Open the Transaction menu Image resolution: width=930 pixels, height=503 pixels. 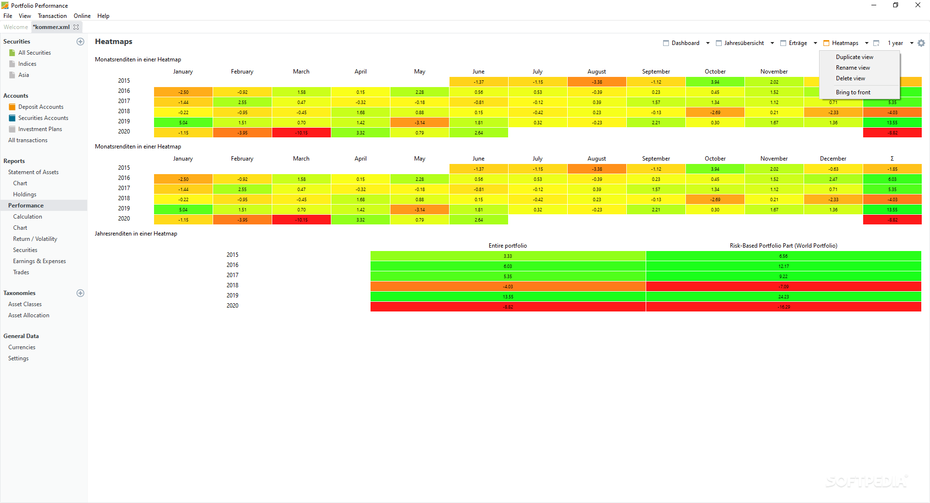(x=52, y=15)
